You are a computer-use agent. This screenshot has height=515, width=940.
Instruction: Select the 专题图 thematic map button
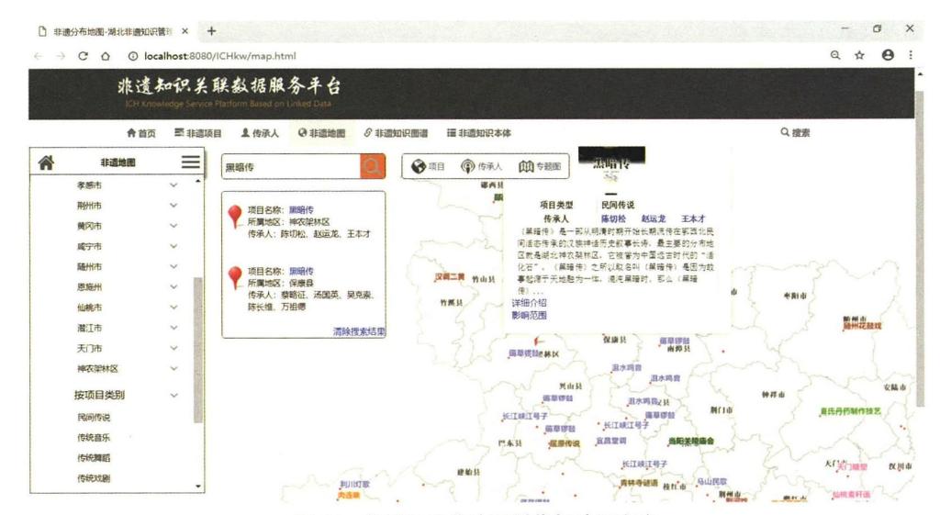(539, 167)
